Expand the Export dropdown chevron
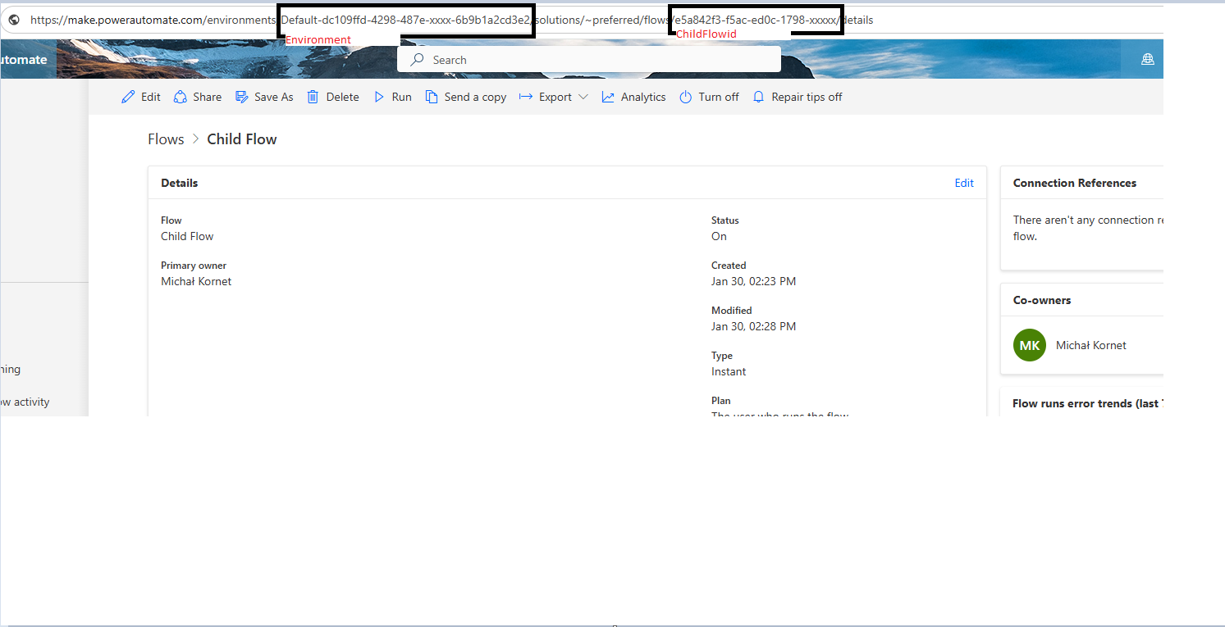Viewport: 1225px width, 627px height. tap(583, 97)
